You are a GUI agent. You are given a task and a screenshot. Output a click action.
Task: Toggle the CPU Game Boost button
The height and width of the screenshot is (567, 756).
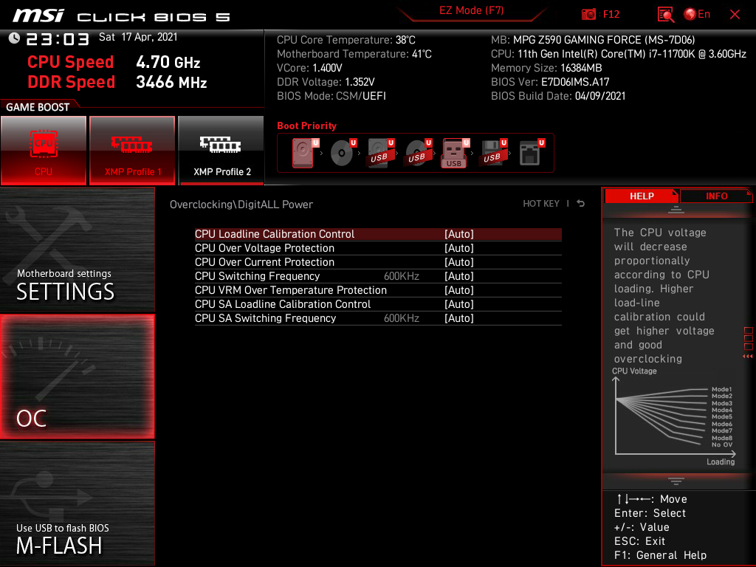44,151
